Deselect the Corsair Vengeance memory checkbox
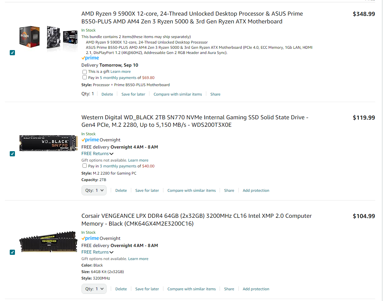Image resolution: width=383 pixels, height=301 pixels. pyautogui.click(x=12, y=252)
